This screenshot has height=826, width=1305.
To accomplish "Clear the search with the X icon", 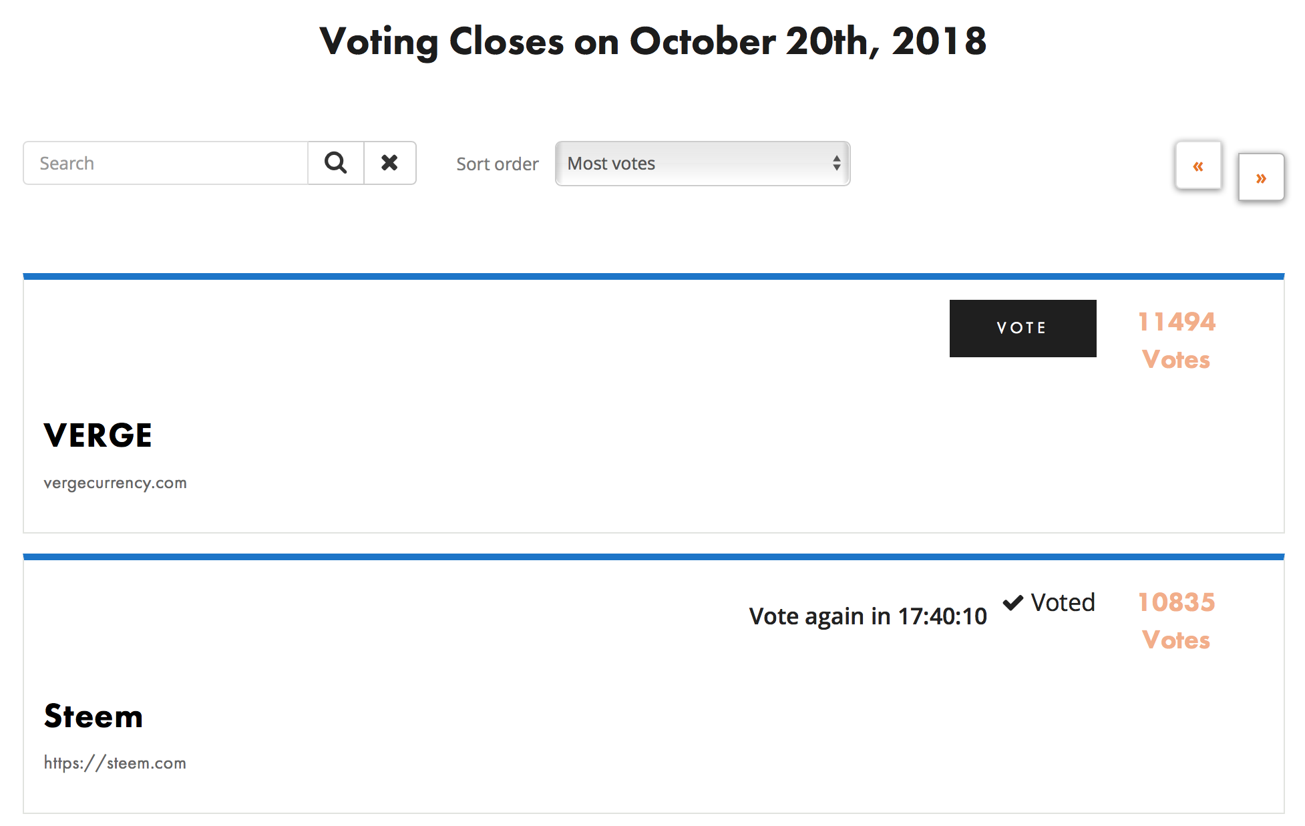I will (389, 163).
